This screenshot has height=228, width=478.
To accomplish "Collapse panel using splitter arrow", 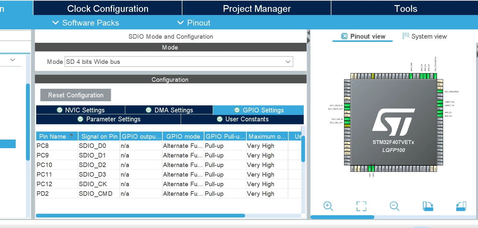I will 309,33.
